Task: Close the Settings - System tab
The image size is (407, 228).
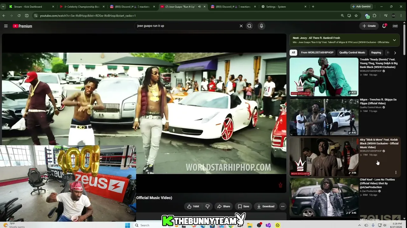Action: (x=306, y=6)
